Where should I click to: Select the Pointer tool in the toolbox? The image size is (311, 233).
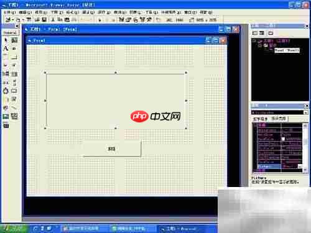6,40
